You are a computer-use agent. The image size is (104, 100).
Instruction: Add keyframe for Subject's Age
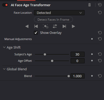click(92, 54)
